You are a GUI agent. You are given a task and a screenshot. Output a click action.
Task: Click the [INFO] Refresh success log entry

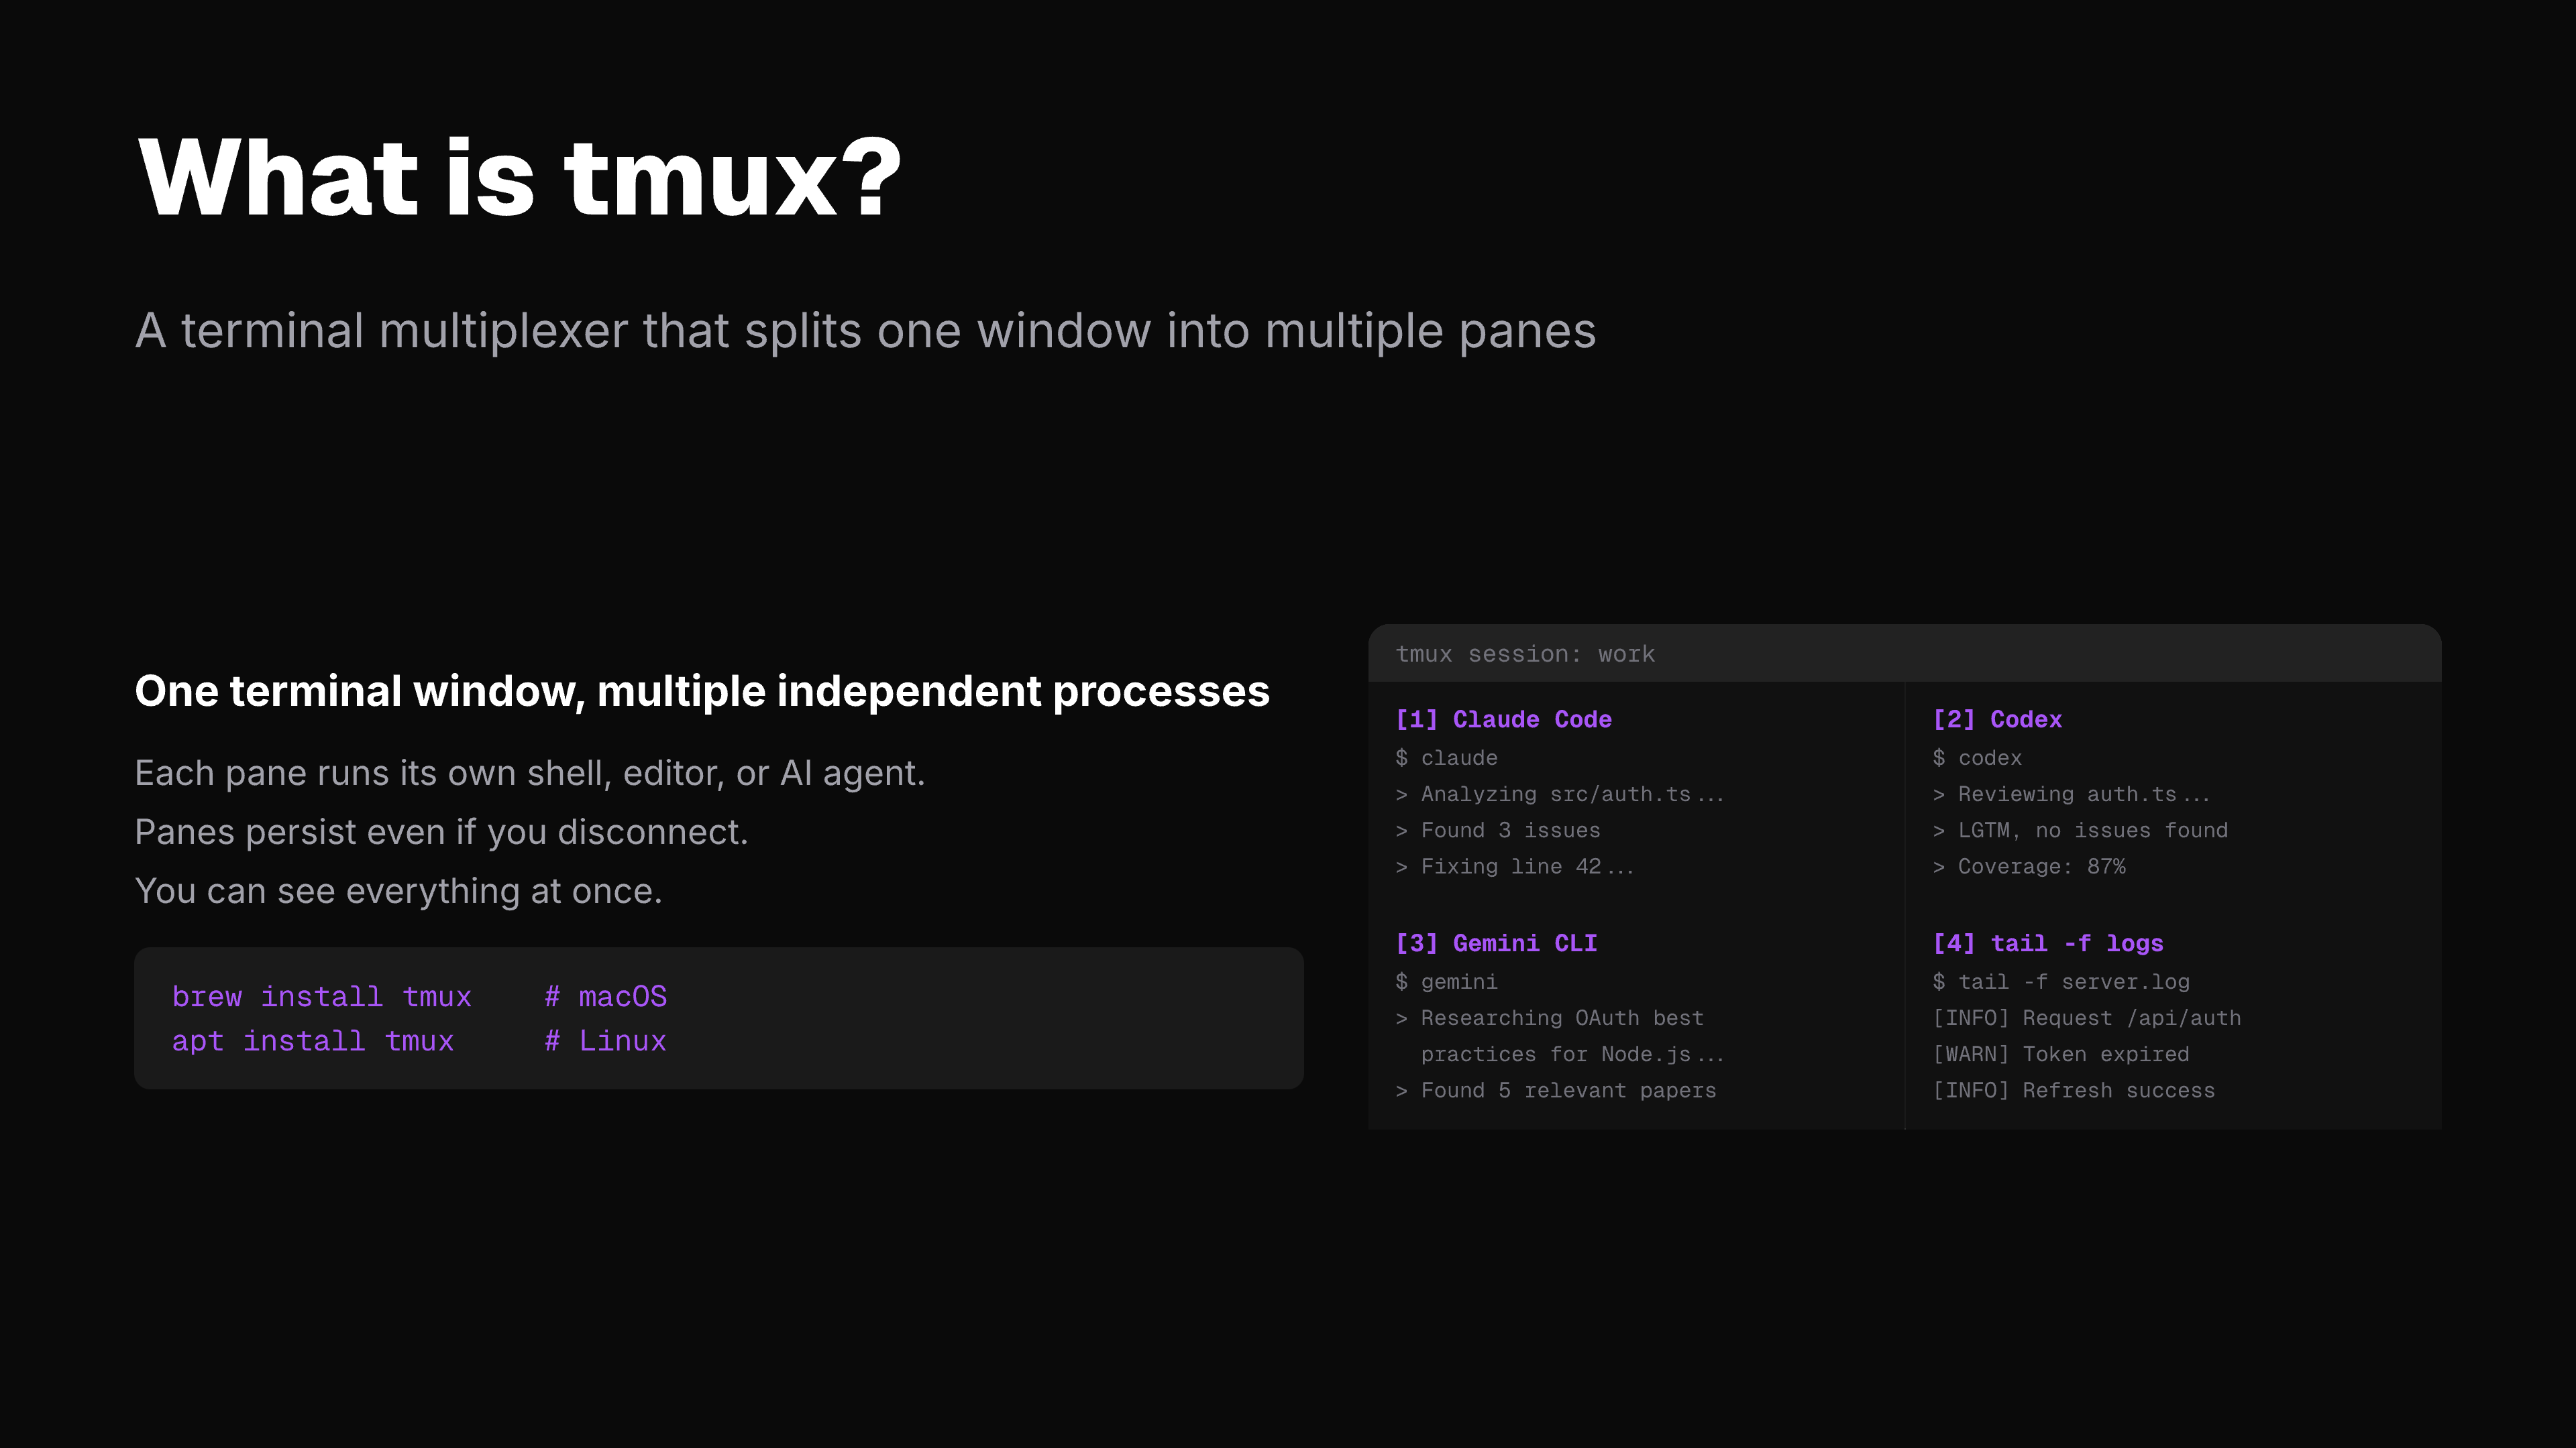[x=2073, y=1089]
